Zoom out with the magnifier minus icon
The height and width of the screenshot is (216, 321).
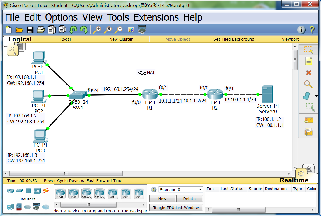[x=118, y=30]
